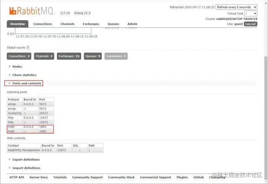This screenshot has width=268, height=184.
Task: Open the Global counts help question mark
Action: tap(28, 47)
